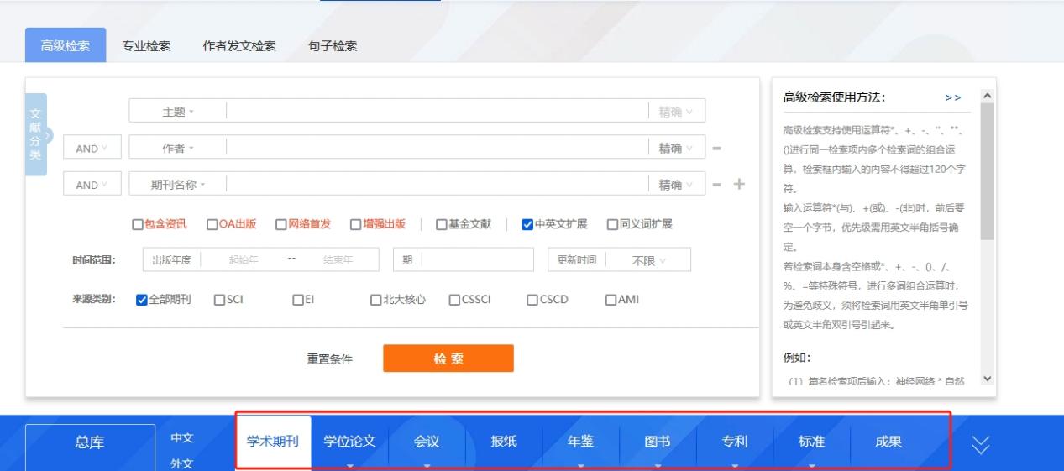
Task: Select the 学位论文 database tab
Action: tap(349, 442)
